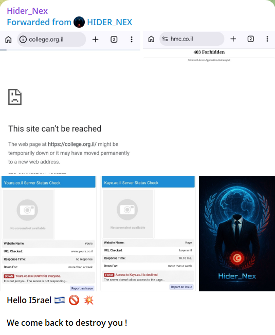Click the red Forbid status badge

[109, 275]
